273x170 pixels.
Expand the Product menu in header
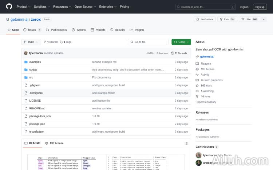tap(23, 7)
